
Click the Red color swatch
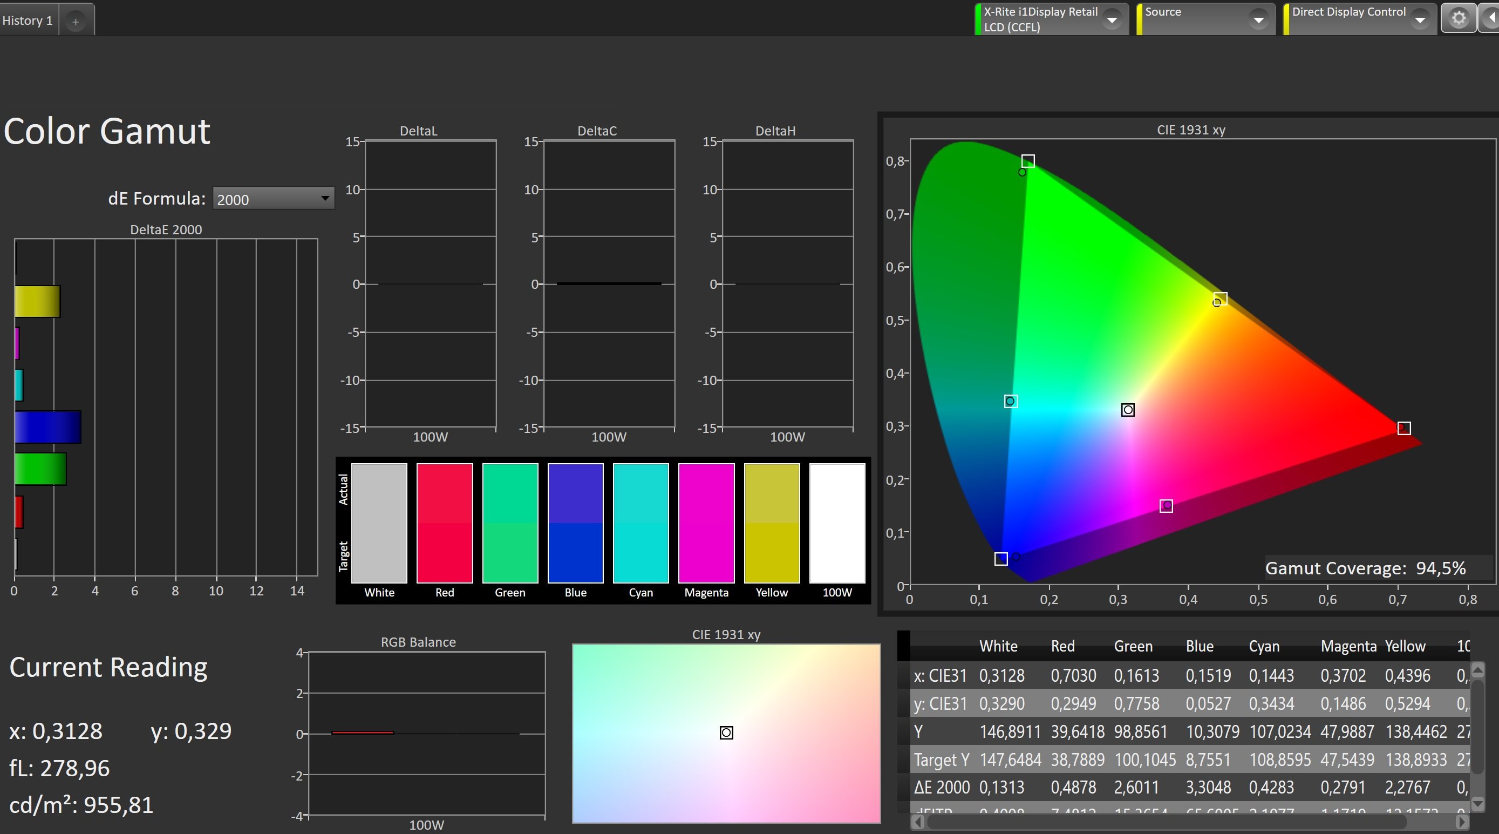click(445, 523)
